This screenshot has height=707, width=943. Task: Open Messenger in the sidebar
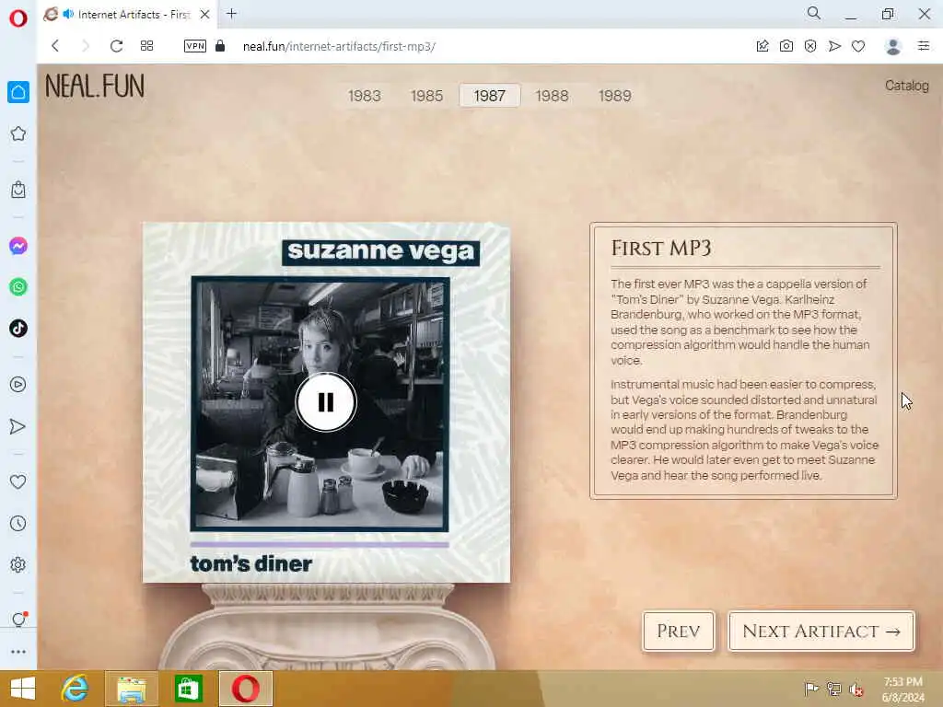click(x=18, y=246)
